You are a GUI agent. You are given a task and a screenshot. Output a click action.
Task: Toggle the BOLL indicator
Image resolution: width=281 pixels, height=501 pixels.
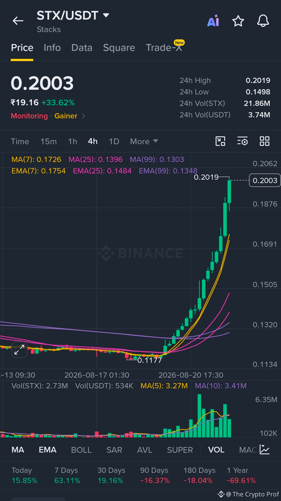pos(81,450)
